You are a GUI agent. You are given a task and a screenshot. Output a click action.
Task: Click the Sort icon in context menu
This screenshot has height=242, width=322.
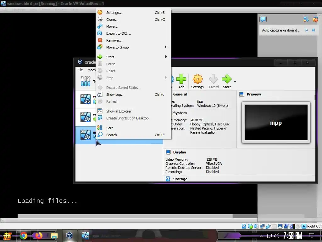click(100, 128)
